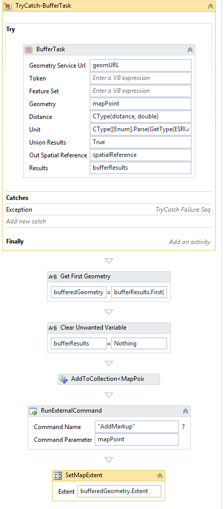This screenshot has height=509, width=224.
Task: Collapse the BufferTask activity panel
Action: point(190,50)
